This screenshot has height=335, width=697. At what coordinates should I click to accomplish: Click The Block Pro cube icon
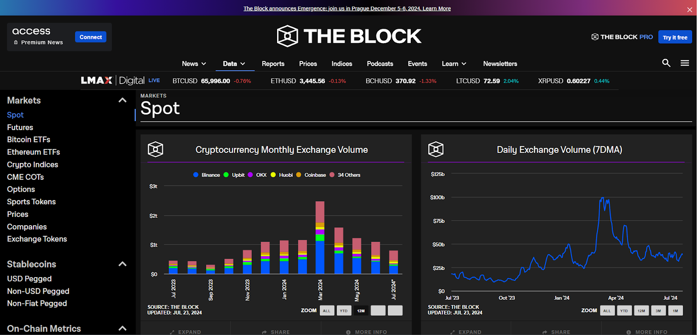click(595, 37)
